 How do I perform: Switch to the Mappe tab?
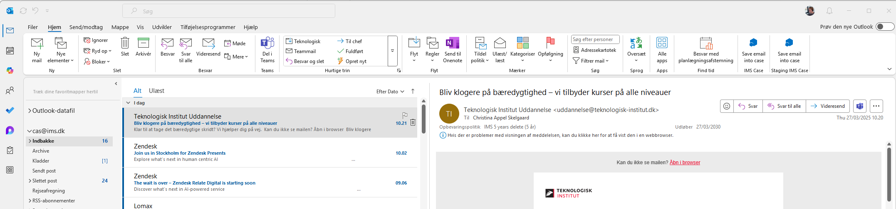[x=120, y=27]
